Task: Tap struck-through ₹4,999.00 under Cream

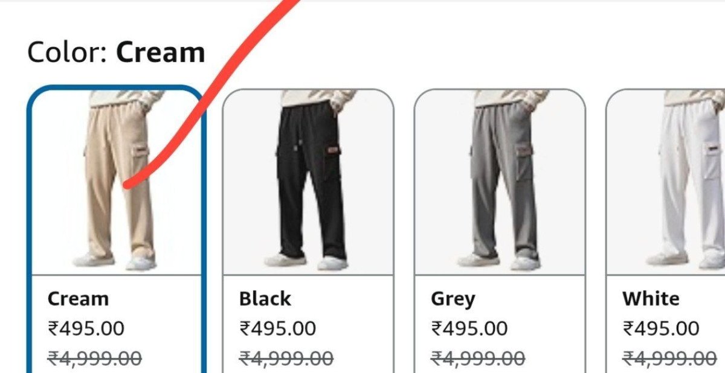Action: click(x=94, y=359)
